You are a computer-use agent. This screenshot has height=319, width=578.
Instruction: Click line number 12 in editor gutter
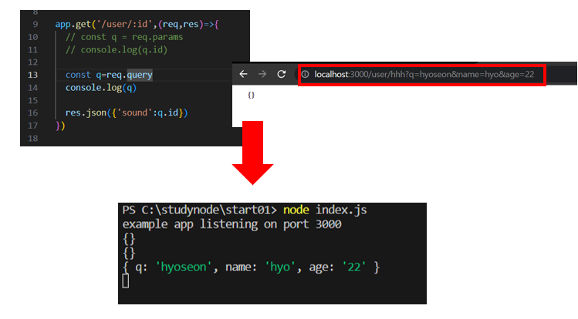coord(33,62)
